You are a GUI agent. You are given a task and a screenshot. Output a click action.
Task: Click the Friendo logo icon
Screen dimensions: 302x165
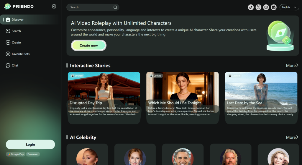click(x=8, y=7)
